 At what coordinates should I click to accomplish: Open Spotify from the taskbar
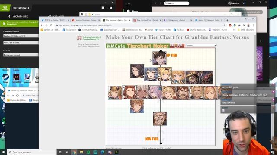pyautogui.click(x=88, y=152)
